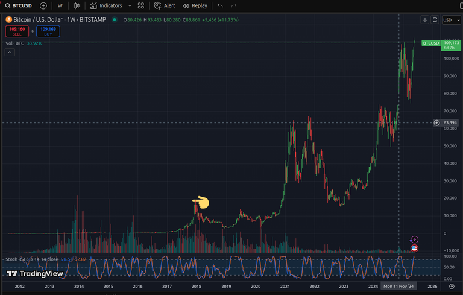Create a new Alert
The height and width of the screenshot is (295, 463).
point(165,5)
